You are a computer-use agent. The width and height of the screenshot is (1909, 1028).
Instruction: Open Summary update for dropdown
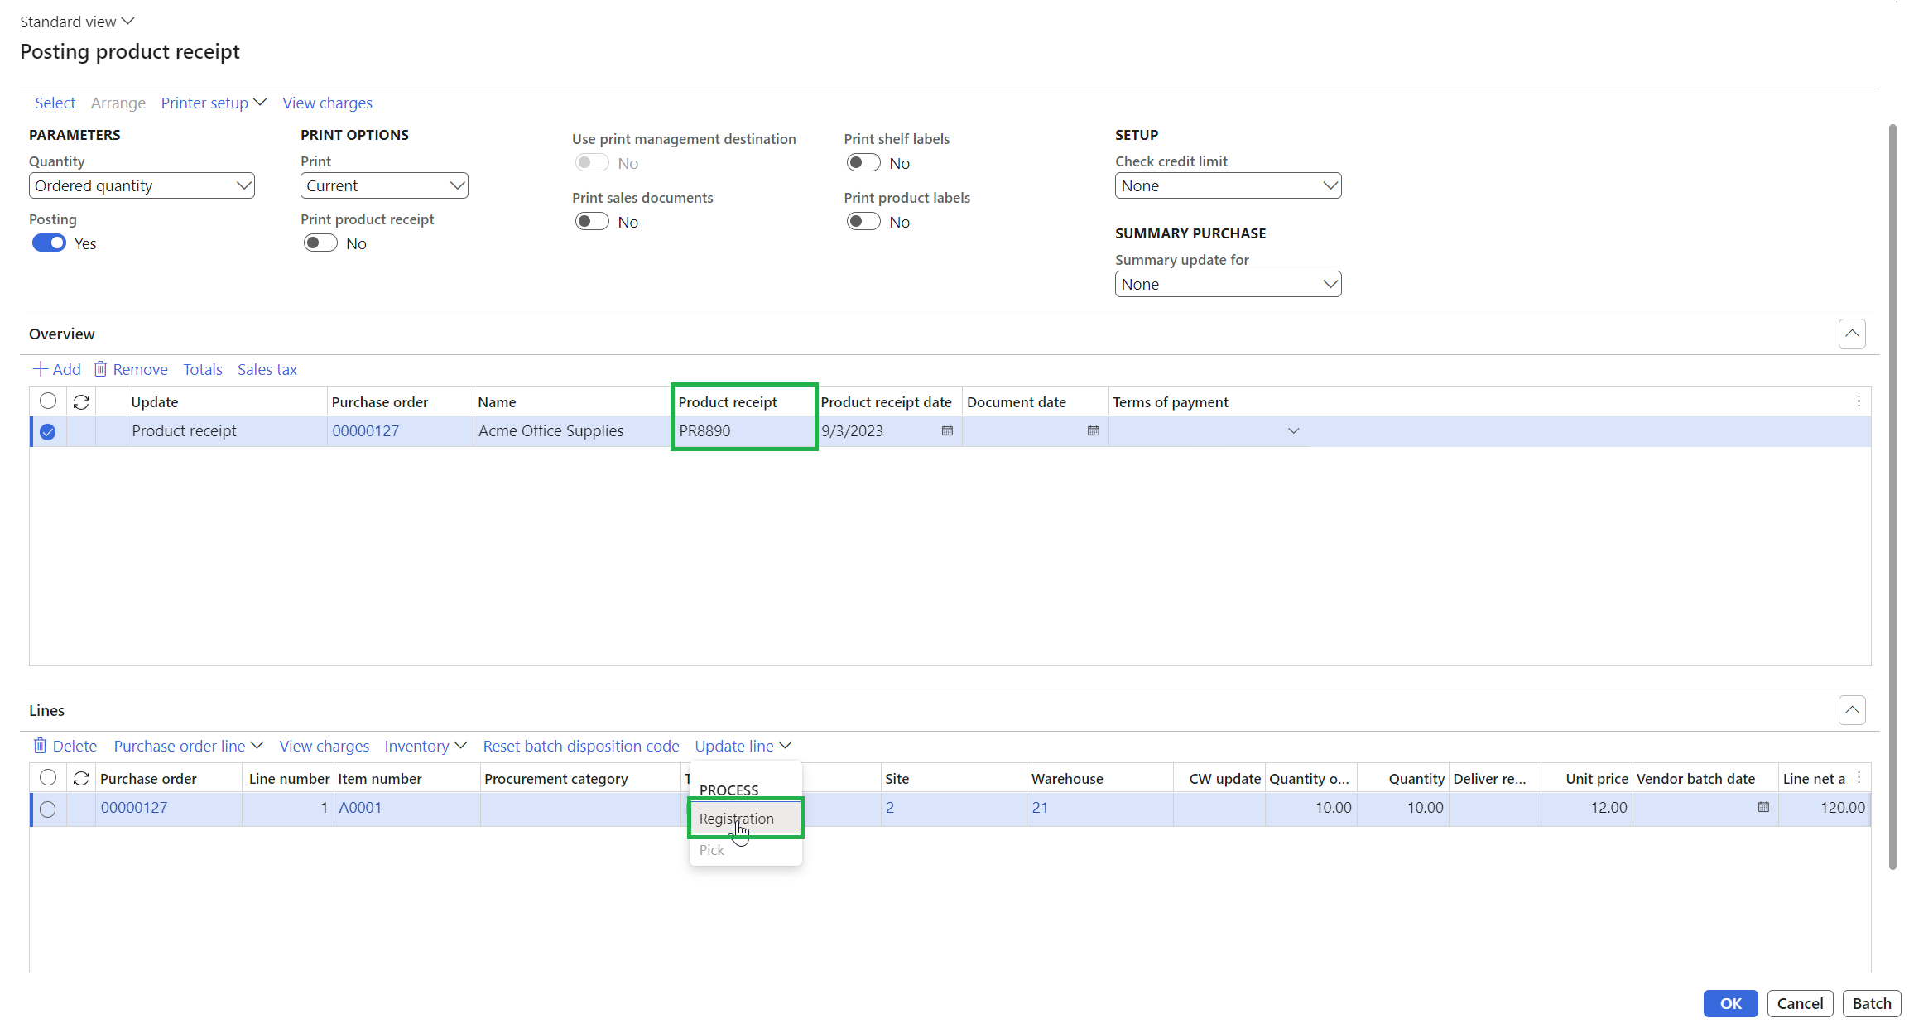point(1228,284)
